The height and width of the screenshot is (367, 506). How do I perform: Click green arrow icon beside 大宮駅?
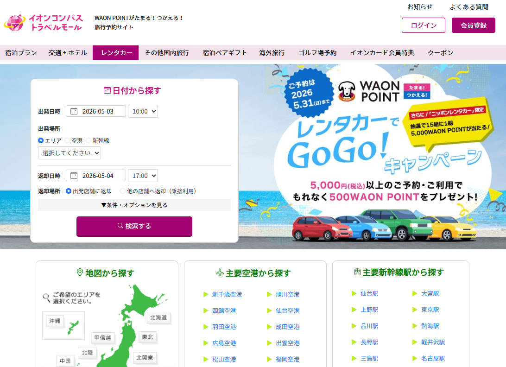click(x=415, y=293)
